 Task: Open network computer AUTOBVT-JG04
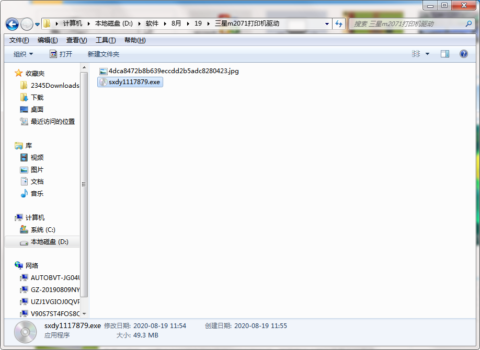click(50, 277)
